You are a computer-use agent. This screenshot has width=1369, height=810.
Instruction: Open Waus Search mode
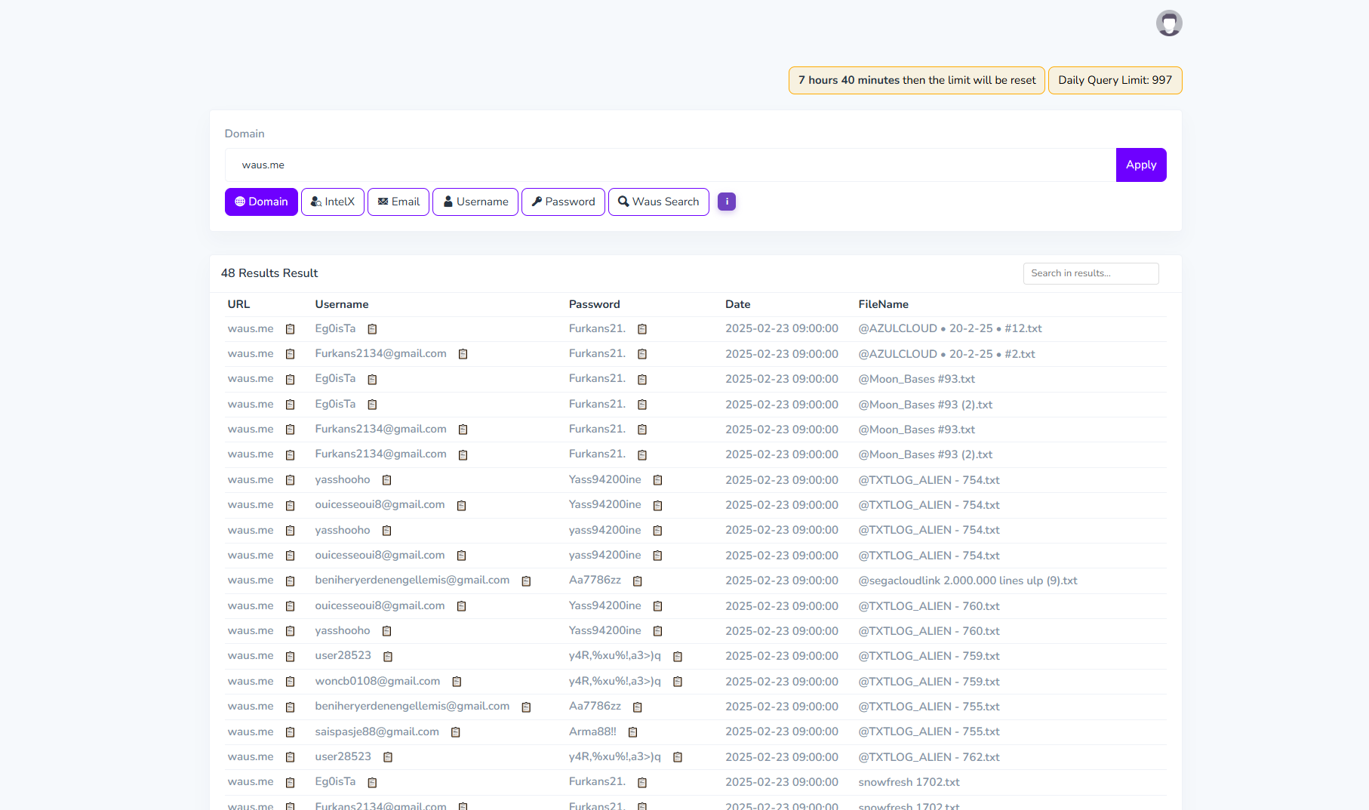(659, 202)
